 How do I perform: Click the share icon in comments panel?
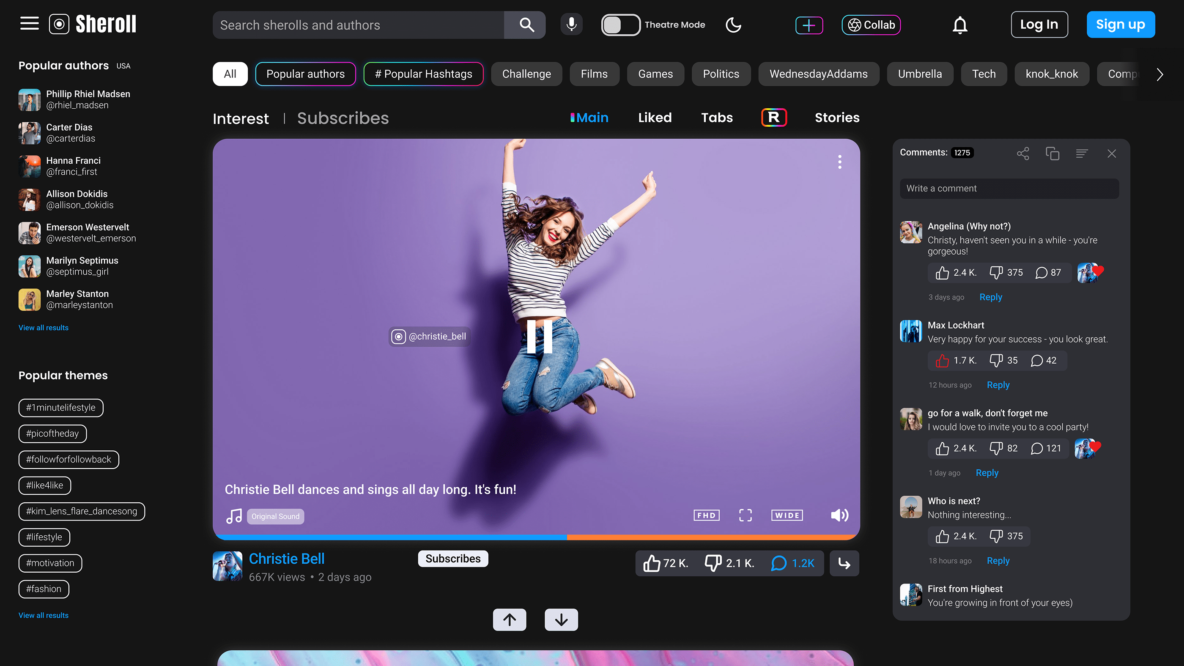(x=1022, y=153)
